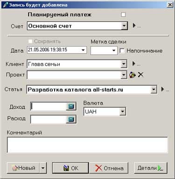Open the Дата date picker dropdown
The height and width of the screenshot is (179, 175).
tap(83, 50)
